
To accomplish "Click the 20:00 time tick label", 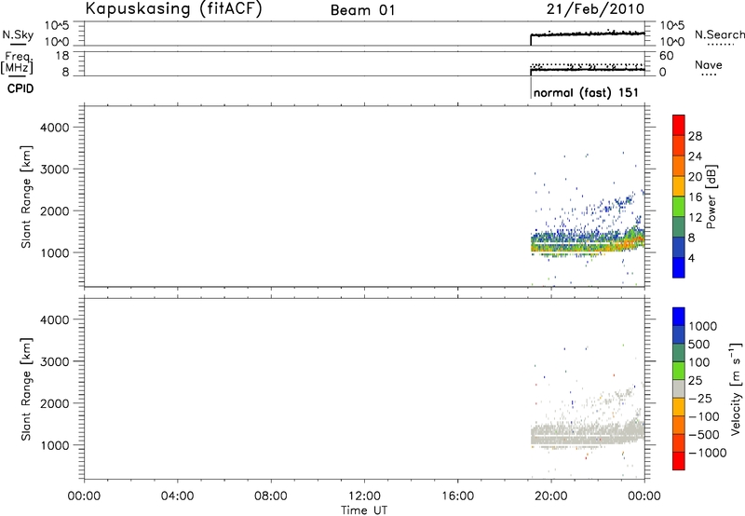I will click(x=550, y=496).
